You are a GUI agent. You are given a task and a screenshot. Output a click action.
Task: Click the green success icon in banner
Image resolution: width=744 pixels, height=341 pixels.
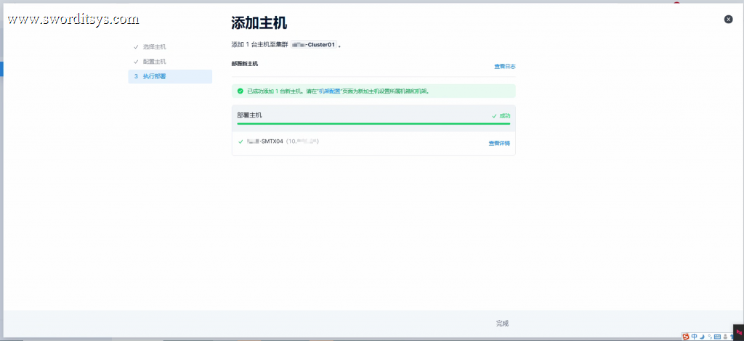tap(240, 91)
